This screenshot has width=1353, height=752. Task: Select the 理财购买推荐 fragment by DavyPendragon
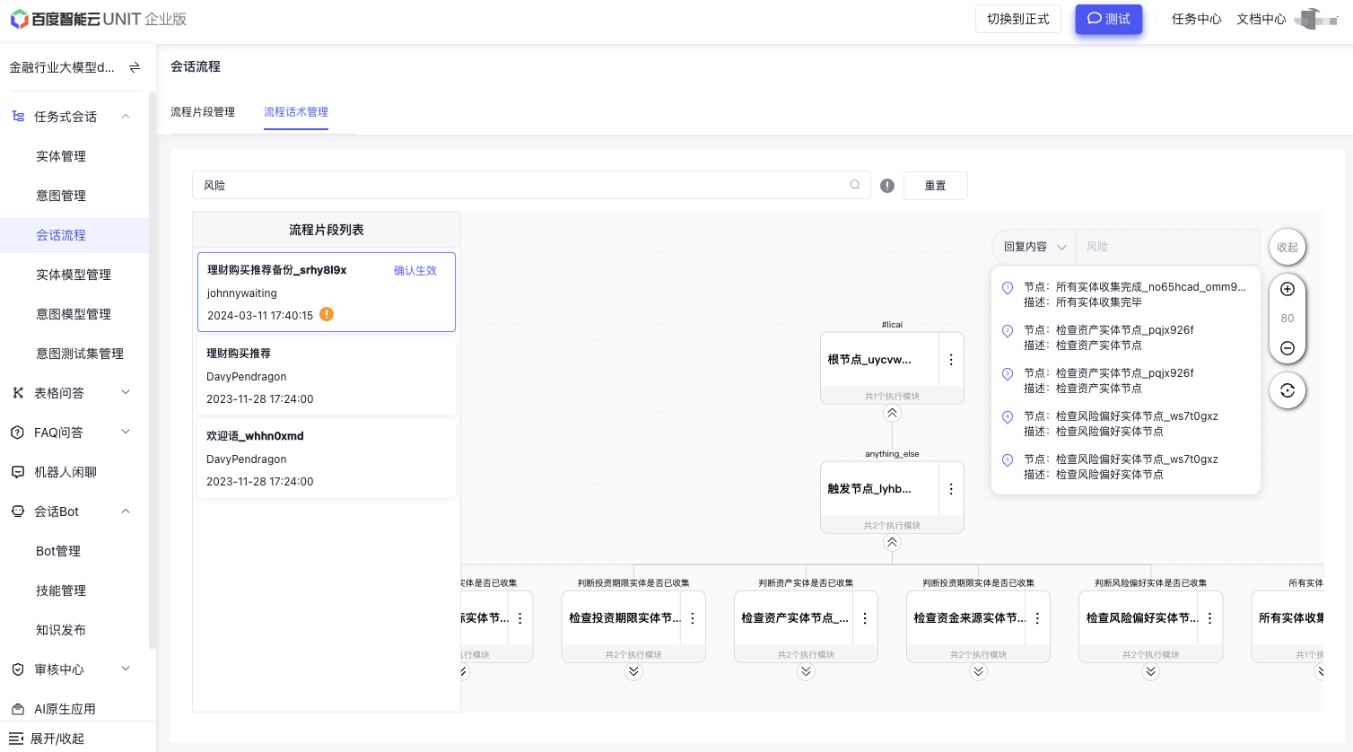pos(327,375)
